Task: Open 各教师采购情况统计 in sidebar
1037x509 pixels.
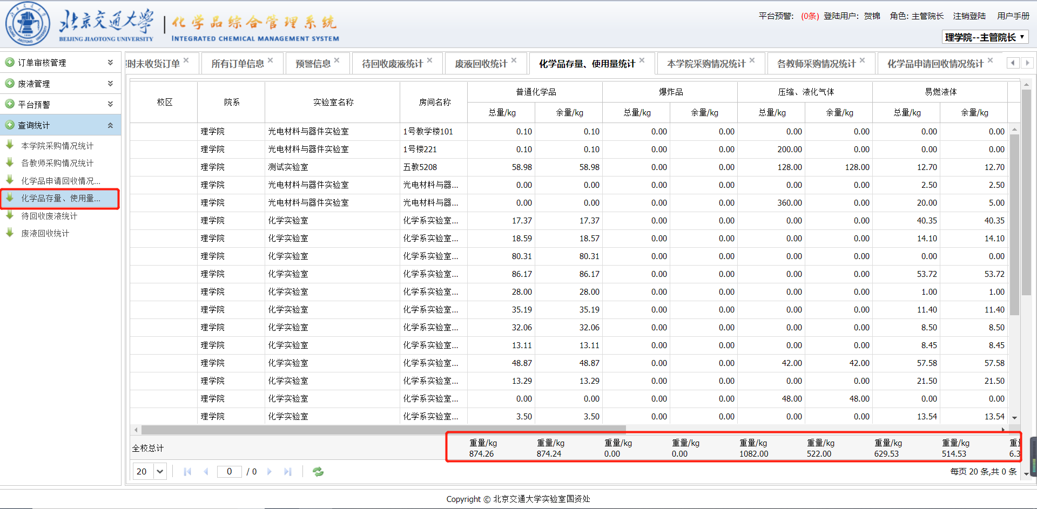Action: pos(57,163)
